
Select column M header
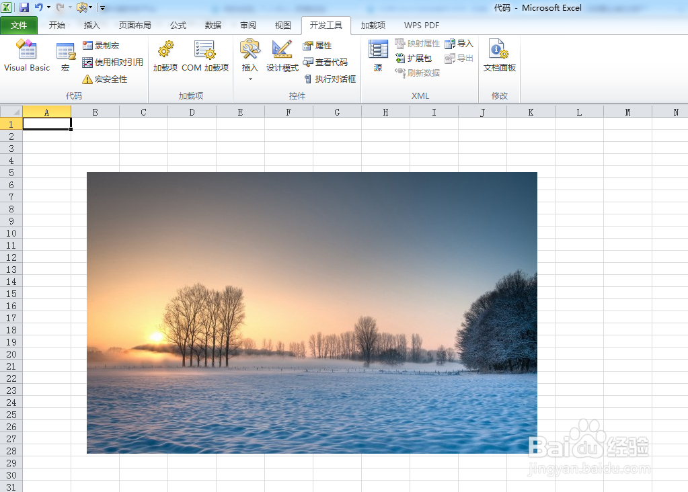click(x=628, y=112)
